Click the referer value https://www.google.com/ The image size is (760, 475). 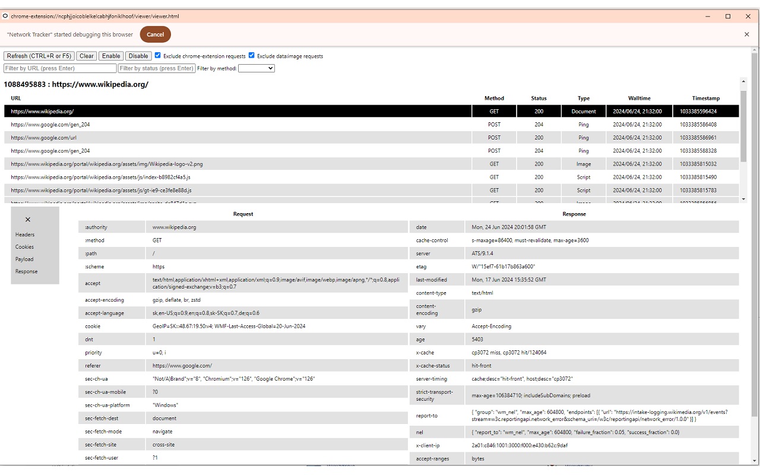[x=182, y=366]
